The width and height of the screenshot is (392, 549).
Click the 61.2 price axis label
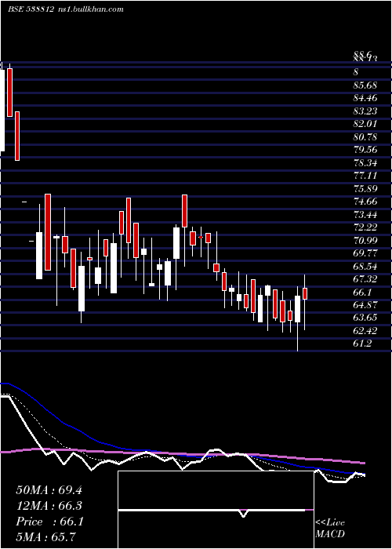point(362,344)
